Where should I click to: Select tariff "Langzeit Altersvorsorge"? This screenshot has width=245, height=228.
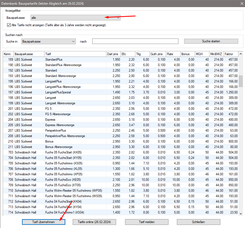point(60,103)
